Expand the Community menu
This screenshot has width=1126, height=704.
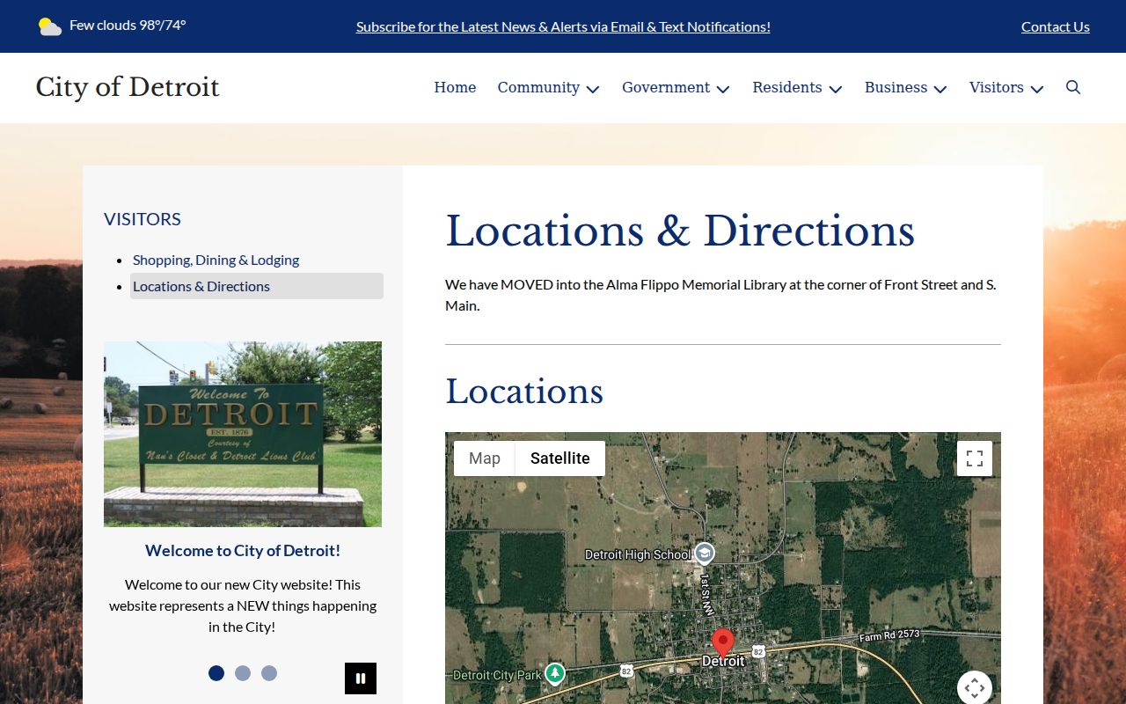548,87
